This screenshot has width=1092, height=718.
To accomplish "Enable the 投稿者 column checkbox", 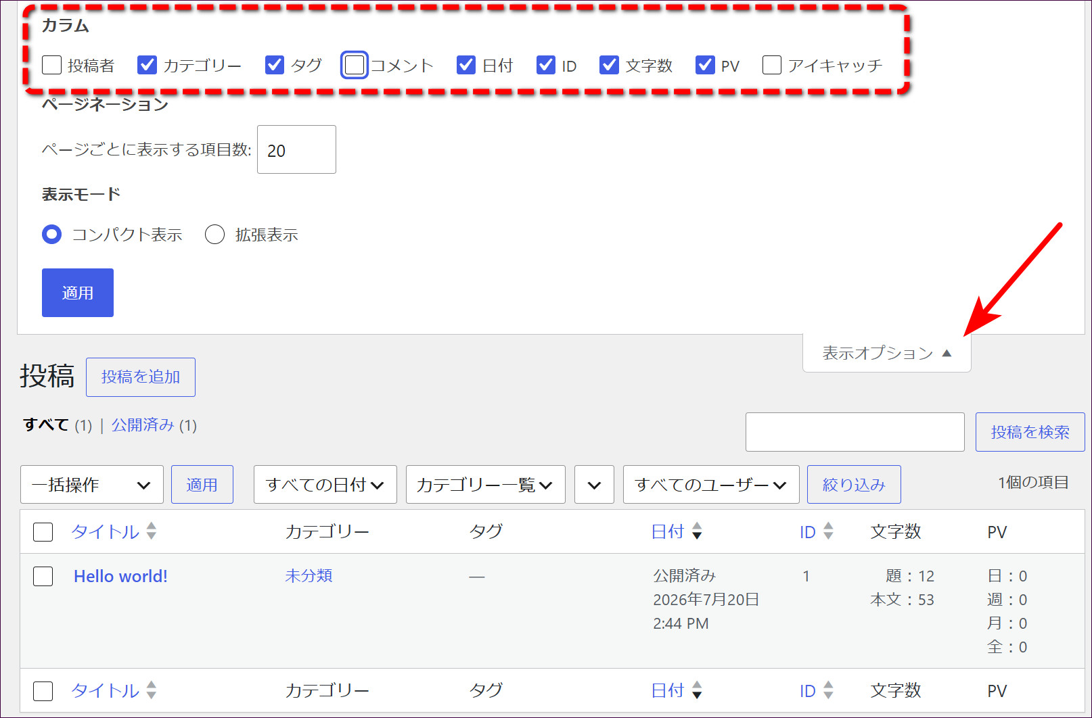I will tap(52, 65).
